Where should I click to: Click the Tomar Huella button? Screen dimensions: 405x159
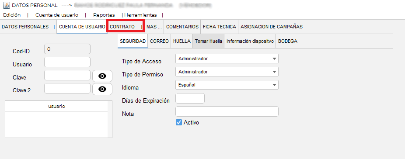coord(209,41)
